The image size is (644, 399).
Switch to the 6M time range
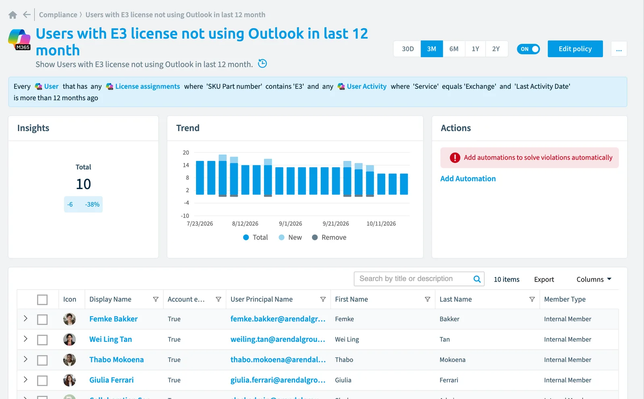tap(454, 49)
